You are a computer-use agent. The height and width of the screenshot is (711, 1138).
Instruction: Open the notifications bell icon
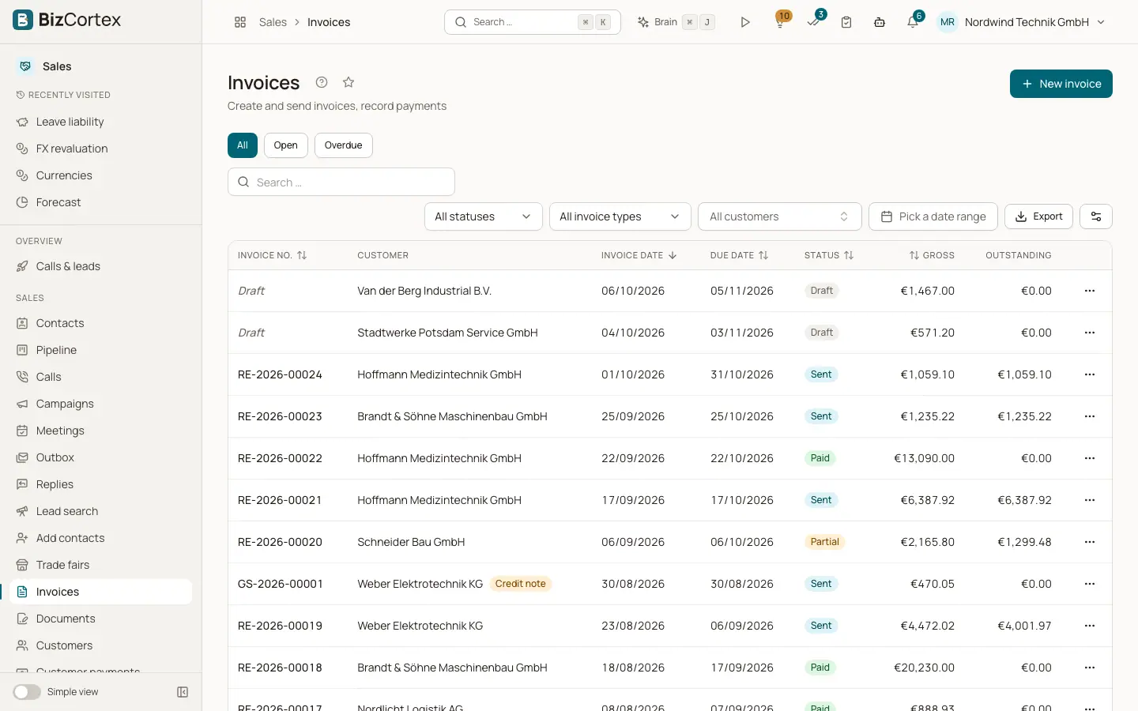[913, 21]
